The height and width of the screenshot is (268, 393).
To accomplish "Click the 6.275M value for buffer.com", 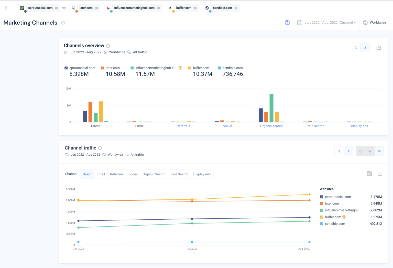I will pos(376,217).
